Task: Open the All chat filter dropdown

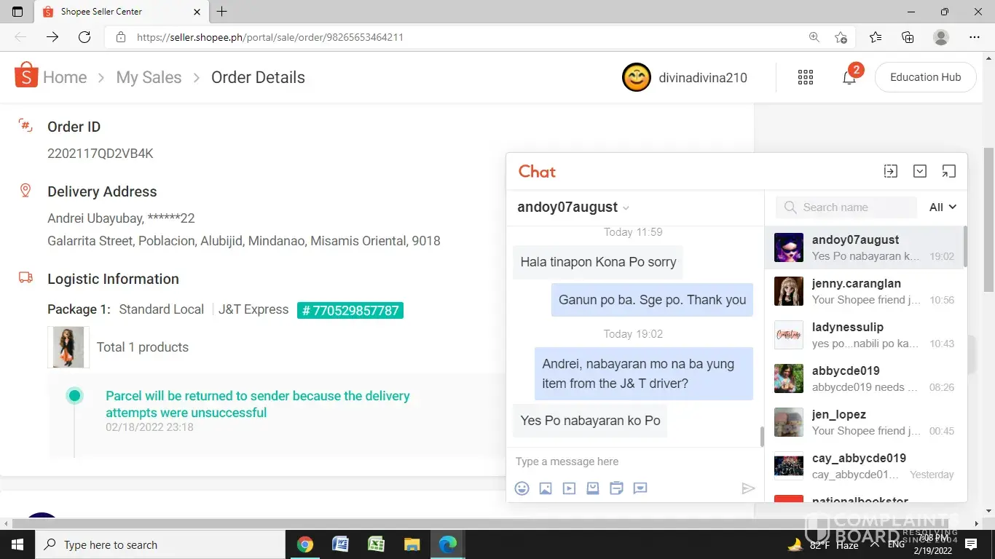Action: (x=943, y=207)
